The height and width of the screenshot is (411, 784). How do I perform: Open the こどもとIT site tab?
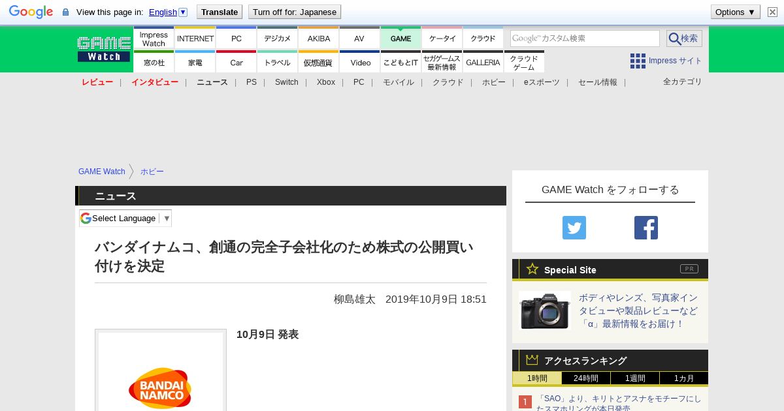coord(400,62)
